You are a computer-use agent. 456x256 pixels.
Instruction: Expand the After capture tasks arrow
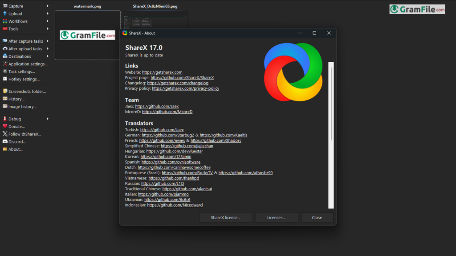click(48, 41)
